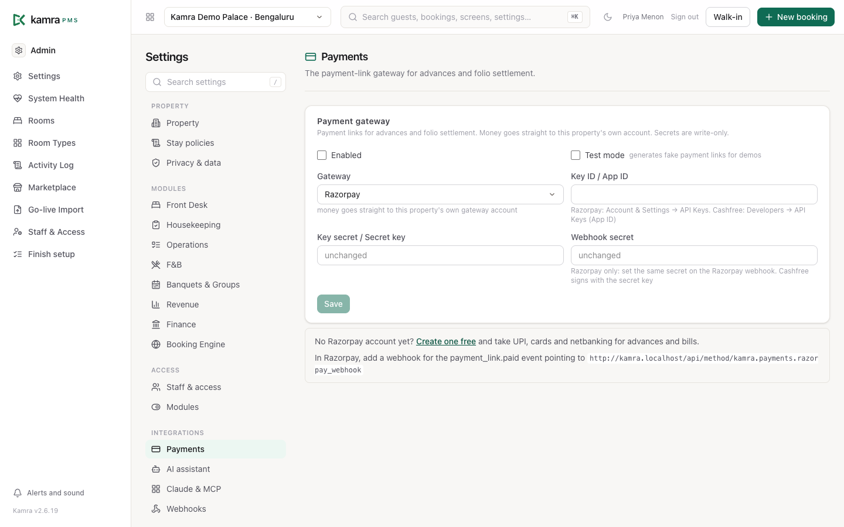Click the Key secret / Secret key field

[440, 255]
